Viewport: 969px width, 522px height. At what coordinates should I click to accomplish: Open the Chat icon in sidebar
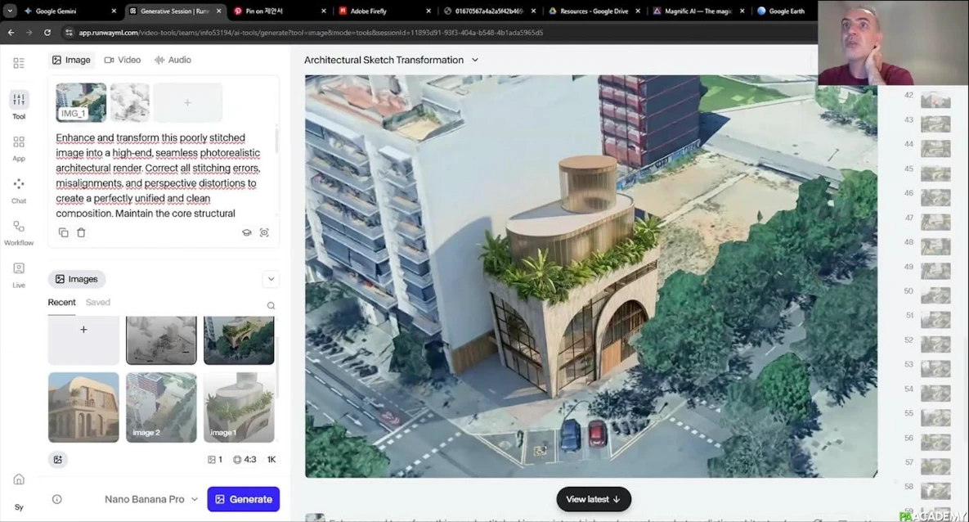(x=19, y=185)
